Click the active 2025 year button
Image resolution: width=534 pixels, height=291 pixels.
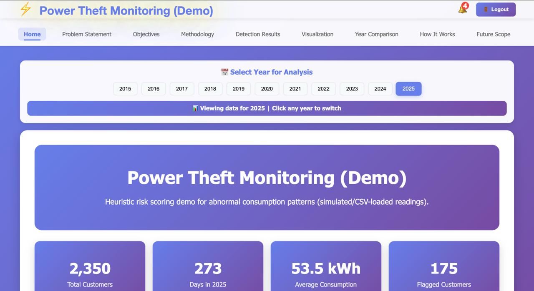(408, 89)
